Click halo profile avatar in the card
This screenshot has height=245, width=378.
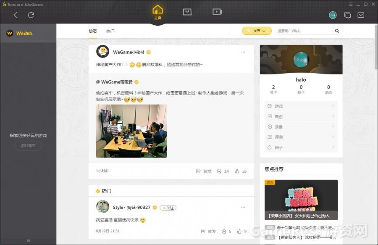pyautogui.click(x=301, y=59)
